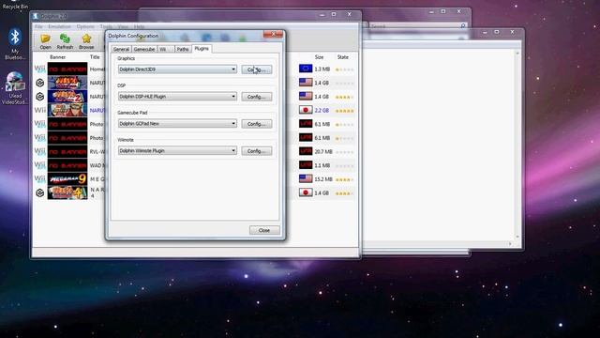Image resolution: width=600 pixels, height=338 pixels.
Task: Click the European Union flag icon
Action: pos(306,69)
